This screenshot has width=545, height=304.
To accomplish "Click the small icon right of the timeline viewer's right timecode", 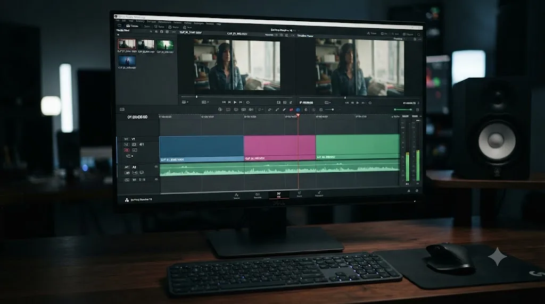I will click(x=418, y=103).
